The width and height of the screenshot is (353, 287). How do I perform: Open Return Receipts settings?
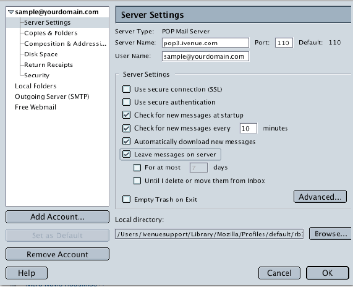click(x=48, y=65)
